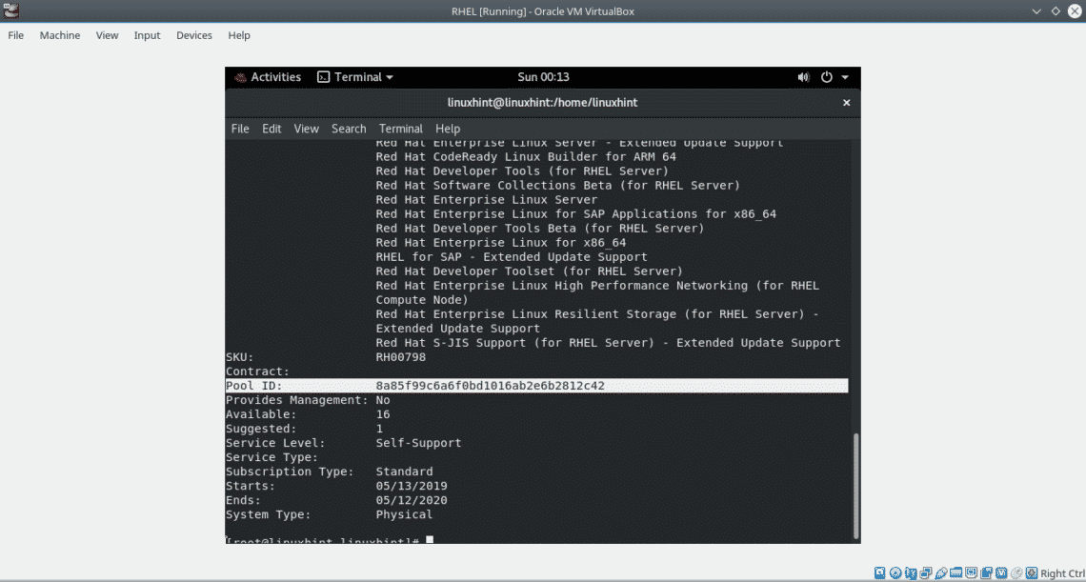This screenshot has width=1086, height=582.
Task: Click the Subscription Type value Standard
Action: (x=404, y=472)
